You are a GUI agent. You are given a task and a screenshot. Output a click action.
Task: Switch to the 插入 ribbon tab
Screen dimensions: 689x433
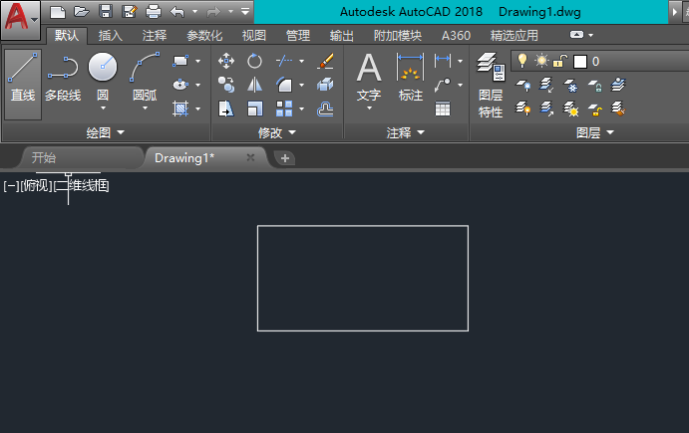tap(111, 36)
